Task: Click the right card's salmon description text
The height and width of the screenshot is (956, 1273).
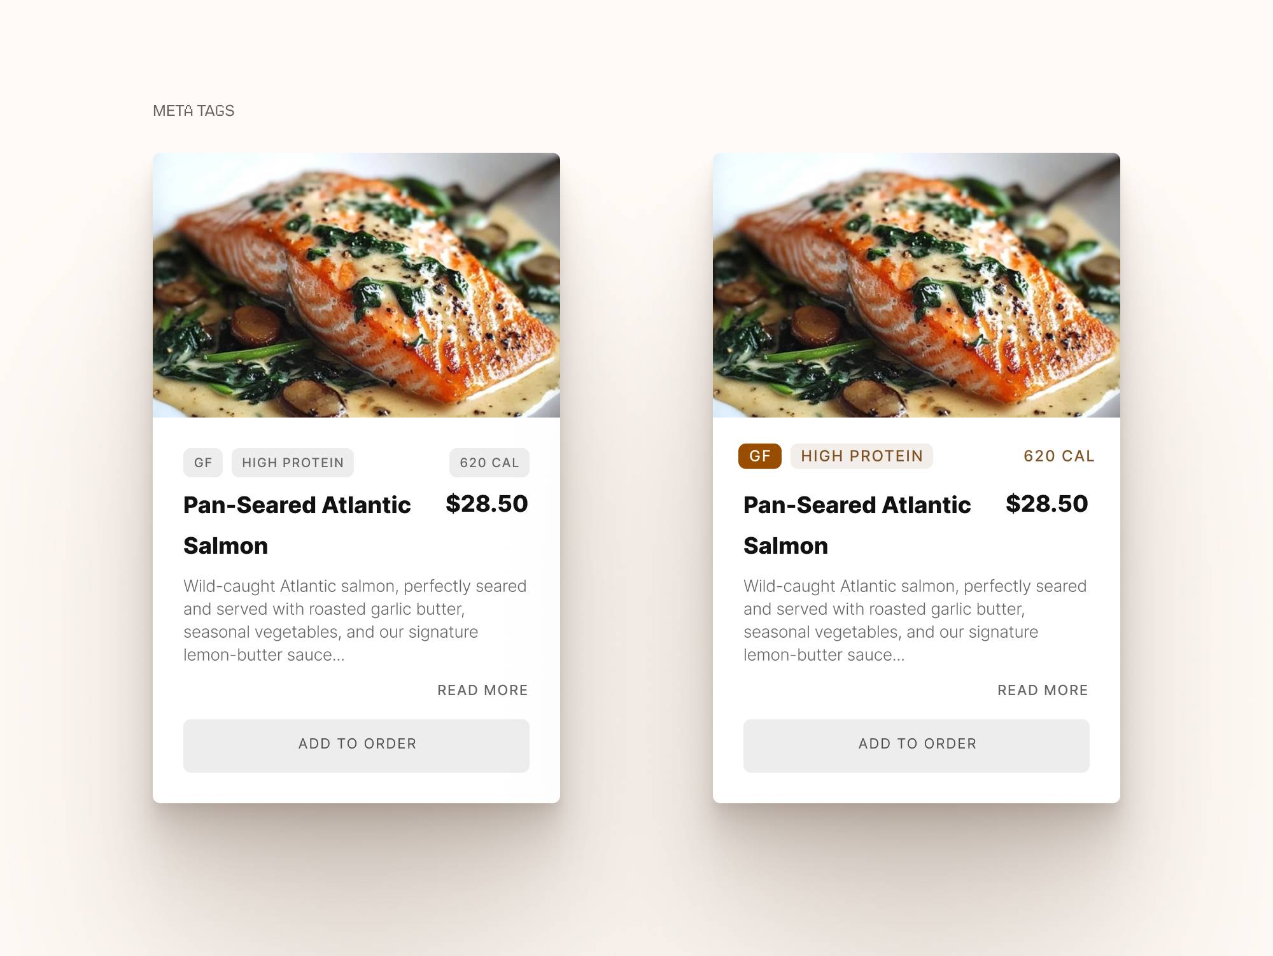Action: (x=915, y=621)
